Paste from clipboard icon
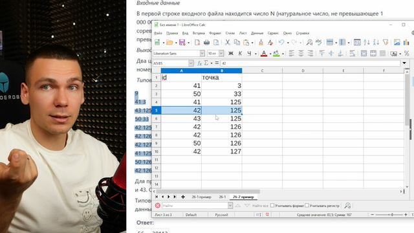 (246, 42)
